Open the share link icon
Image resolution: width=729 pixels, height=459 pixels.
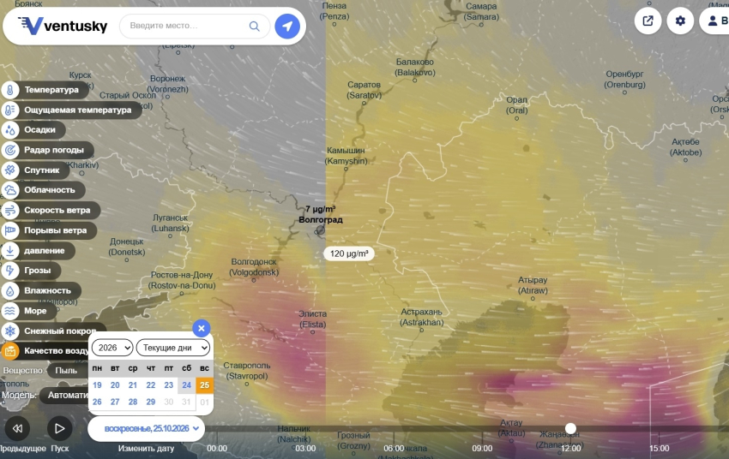click(x=648, y=21)
